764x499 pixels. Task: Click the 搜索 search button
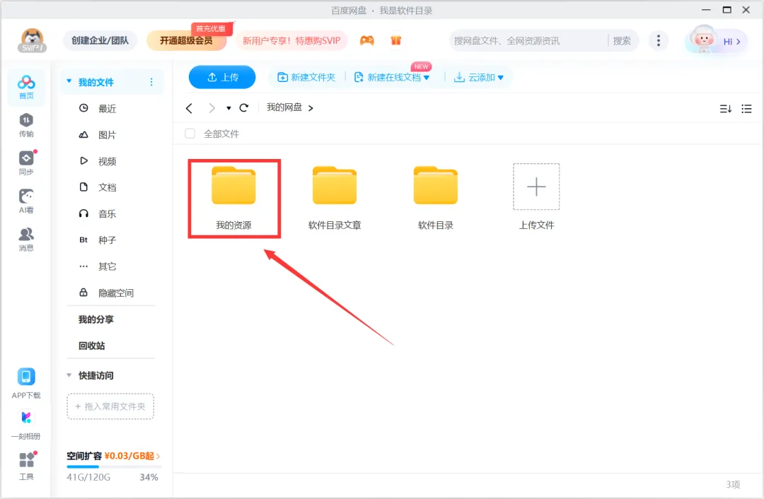622,41
